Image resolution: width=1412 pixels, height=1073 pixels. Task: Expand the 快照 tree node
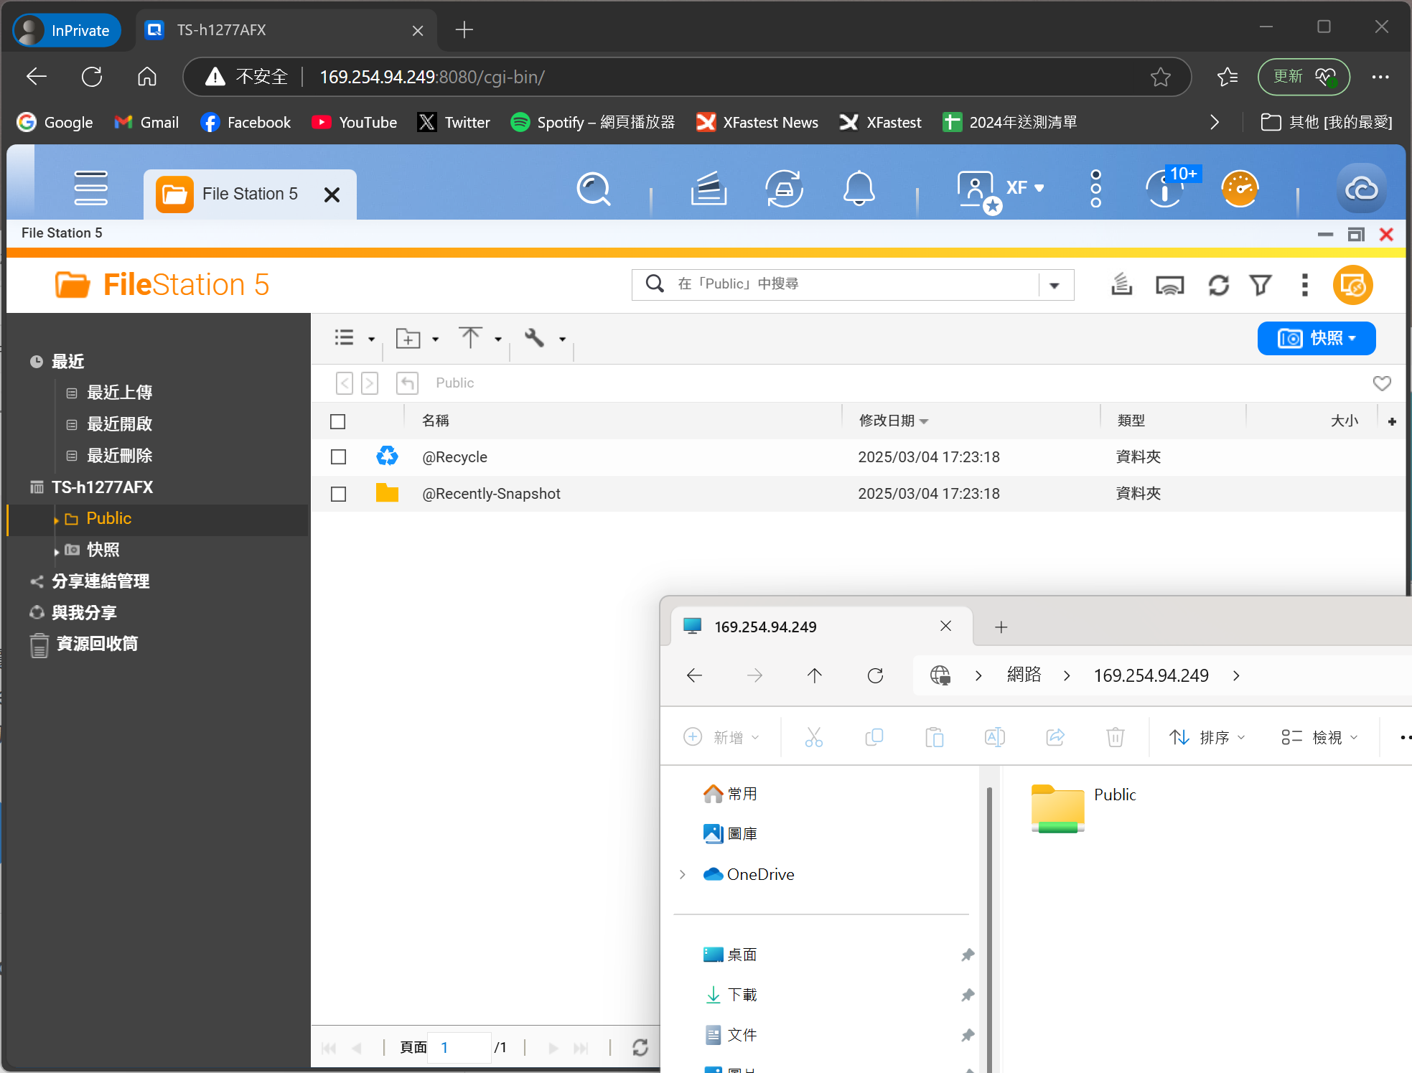coord(56,551)
